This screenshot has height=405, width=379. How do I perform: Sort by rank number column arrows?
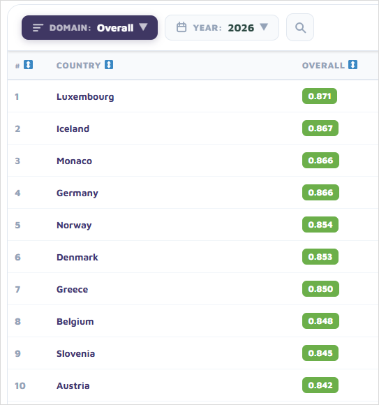pyautogui.click(x=28, y=64)
